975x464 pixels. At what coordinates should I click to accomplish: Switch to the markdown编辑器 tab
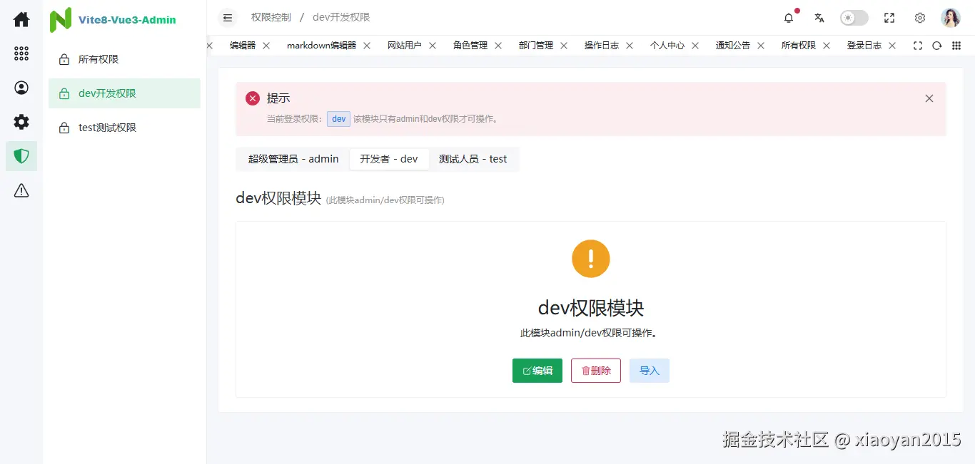coord(321,46)
